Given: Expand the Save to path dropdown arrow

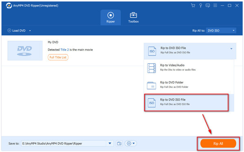Looking at the screenshot, I should pos(110,143).
